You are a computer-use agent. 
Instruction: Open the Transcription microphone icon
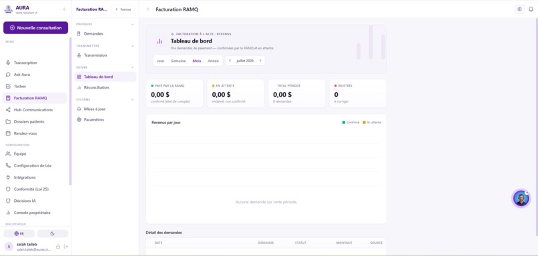(8, 63)
